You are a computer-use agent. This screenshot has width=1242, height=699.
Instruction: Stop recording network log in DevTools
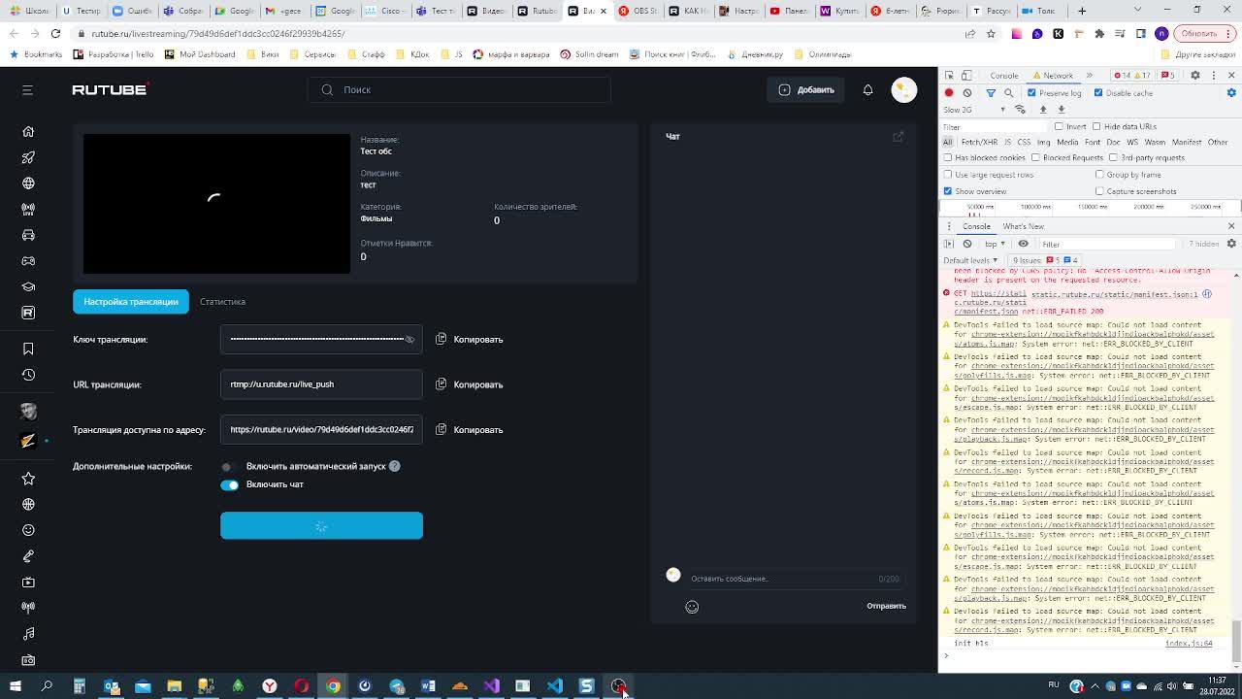(x=949, y=93)
